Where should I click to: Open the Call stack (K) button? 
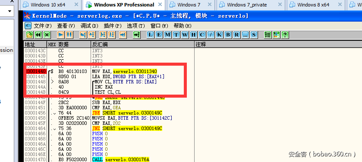(219, 35)
